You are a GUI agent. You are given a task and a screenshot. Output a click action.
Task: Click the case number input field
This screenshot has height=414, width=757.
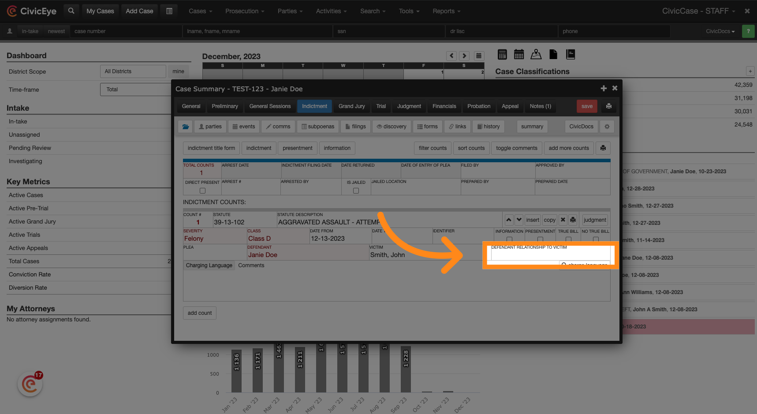click(126, 31)
